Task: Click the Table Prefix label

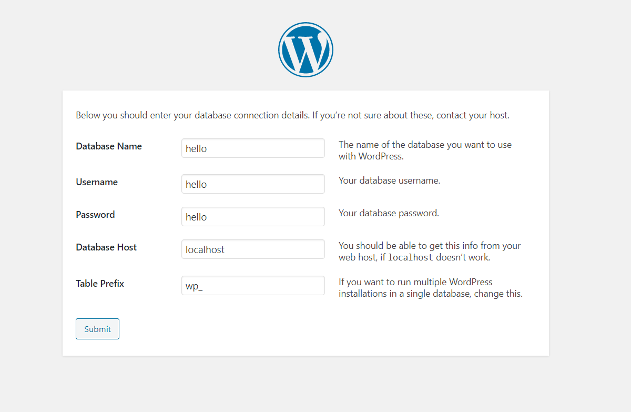Action: click(x=100, y=284)
